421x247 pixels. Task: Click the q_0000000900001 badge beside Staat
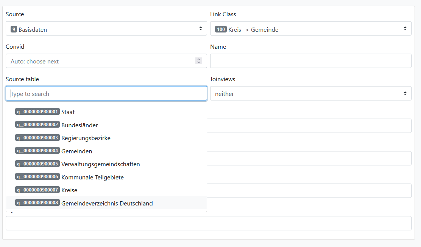point(37,111)
